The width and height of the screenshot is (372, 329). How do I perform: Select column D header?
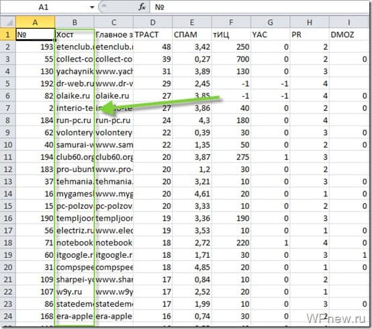point(153,23)
